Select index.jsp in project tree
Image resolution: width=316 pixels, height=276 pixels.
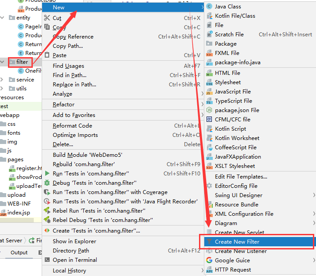click(x=19, y=213)
